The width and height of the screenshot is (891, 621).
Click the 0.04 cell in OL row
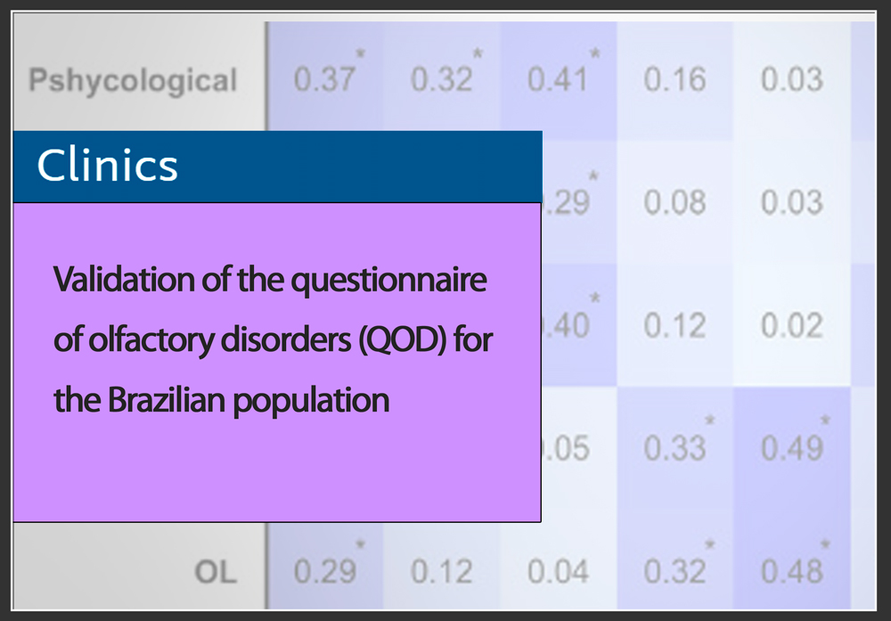point(558,571)
